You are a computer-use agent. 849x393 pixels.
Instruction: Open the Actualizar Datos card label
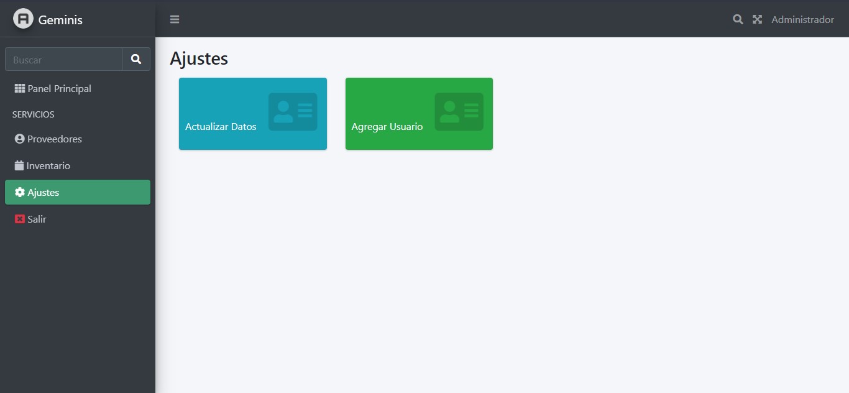tap(221, 127)
